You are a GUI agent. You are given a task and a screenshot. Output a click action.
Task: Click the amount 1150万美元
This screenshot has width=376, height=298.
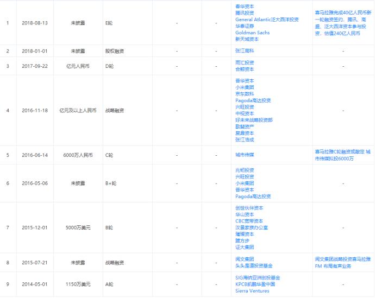pos(78,284)
